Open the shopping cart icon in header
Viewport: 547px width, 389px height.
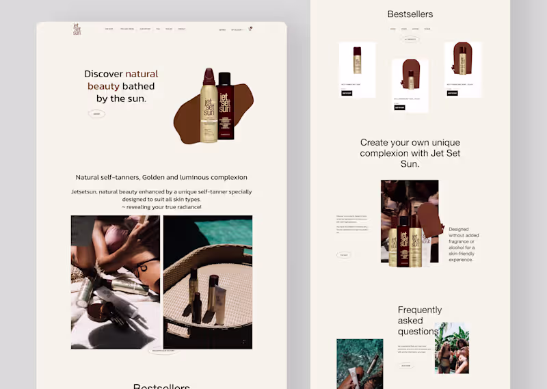[x=250, y=29]
